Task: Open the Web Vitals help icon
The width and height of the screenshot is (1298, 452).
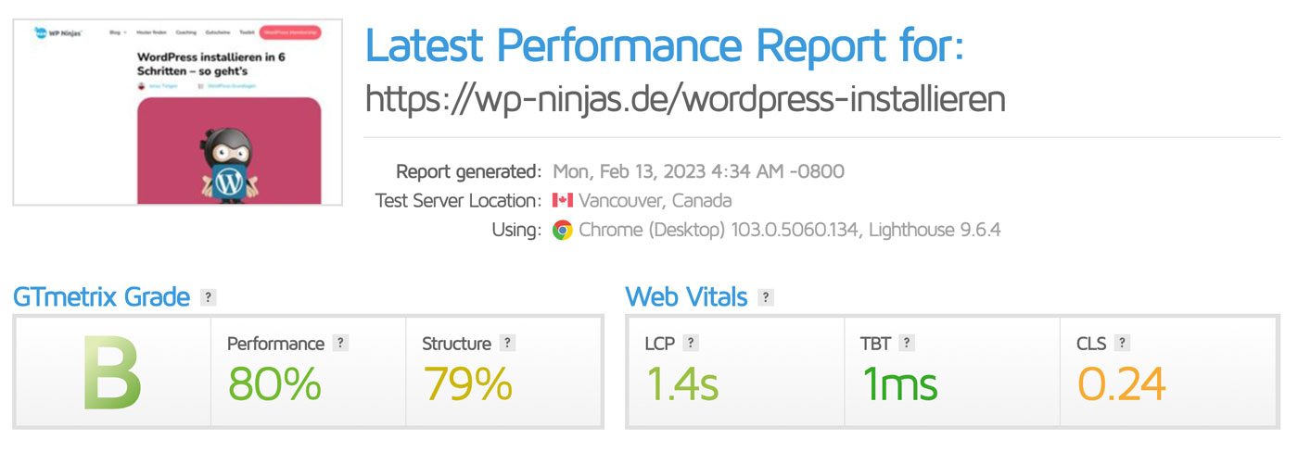Action: (765, 297)
